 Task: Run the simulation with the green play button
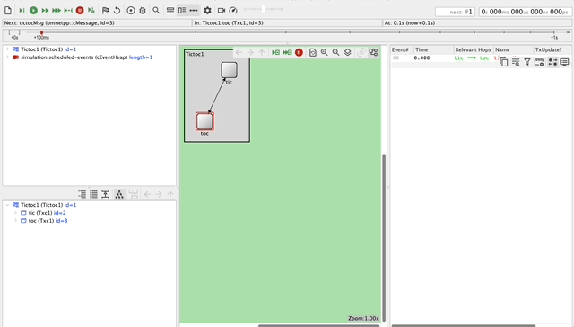pos(33,10)
